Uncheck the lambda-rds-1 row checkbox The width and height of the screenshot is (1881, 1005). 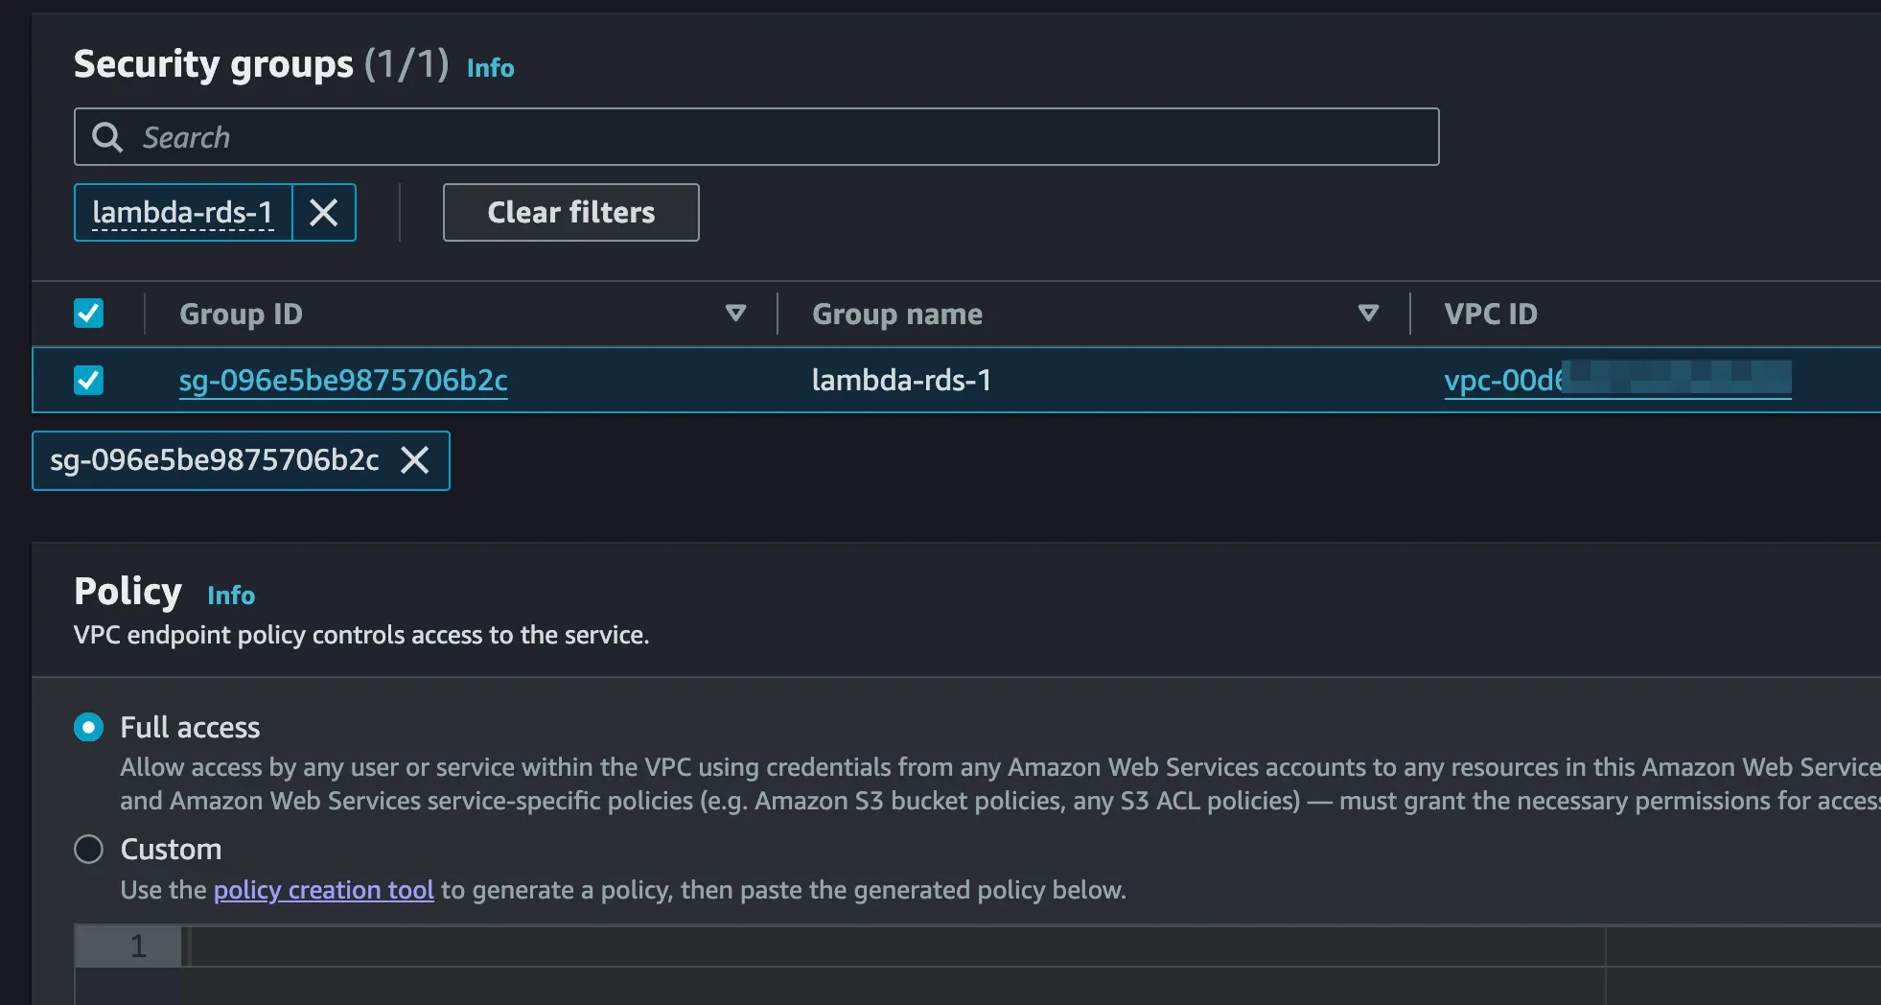pyautogui.click(x=89, y=381)
